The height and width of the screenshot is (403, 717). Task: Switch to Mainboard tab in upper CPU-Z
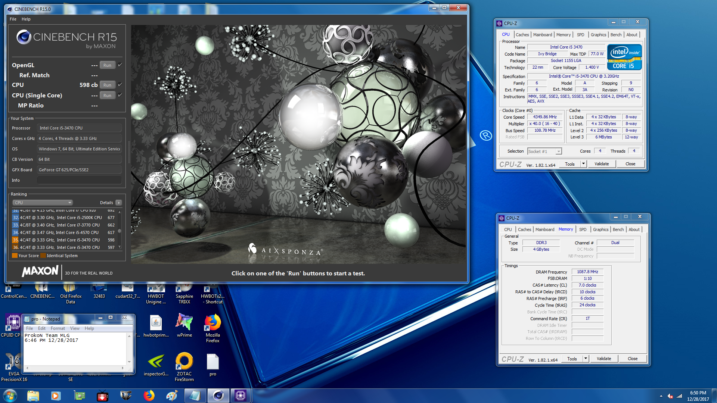[543, 35]
